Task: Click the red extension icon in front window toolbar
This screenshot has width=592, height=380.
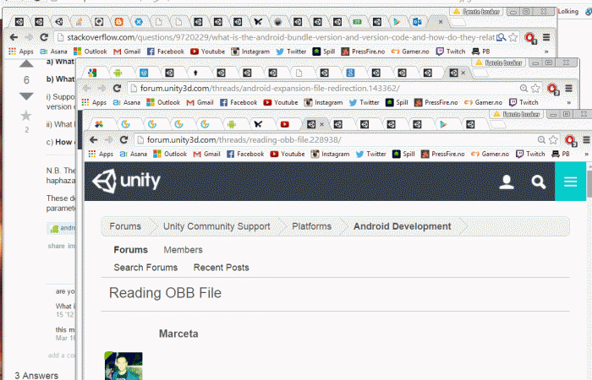Action: [x=571, y=141]
